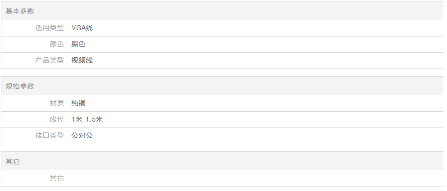This screenshot has width=447, height=191.
Task: Click blank space right of 公对公 in 接口类型 row
Action: [252, 136]
